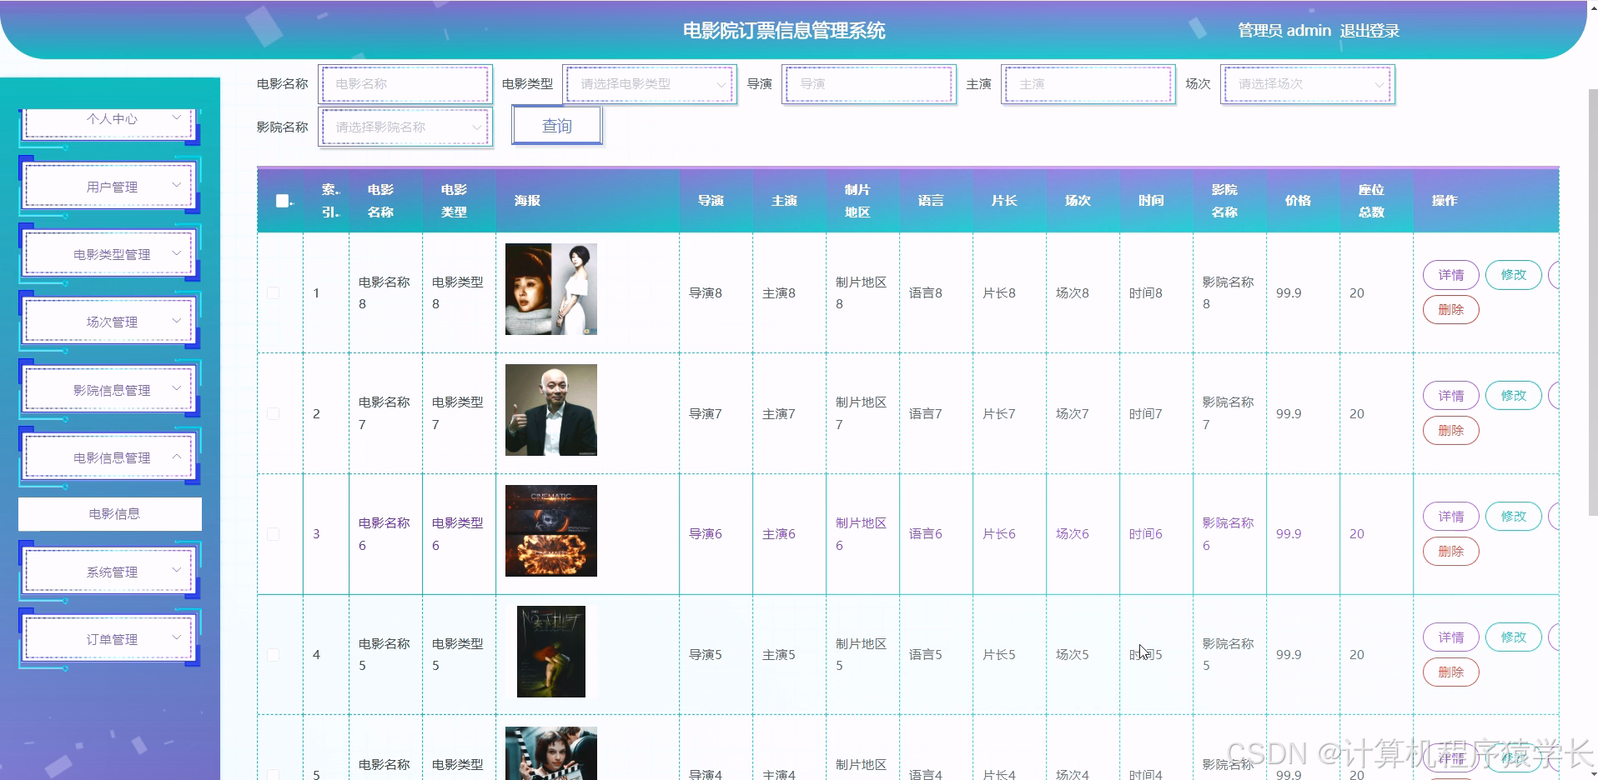Open the poster thumbnail of 电影名称4 row
Image resolution: width=1598 pixels, height=780 pixels.
pos(551,753)
